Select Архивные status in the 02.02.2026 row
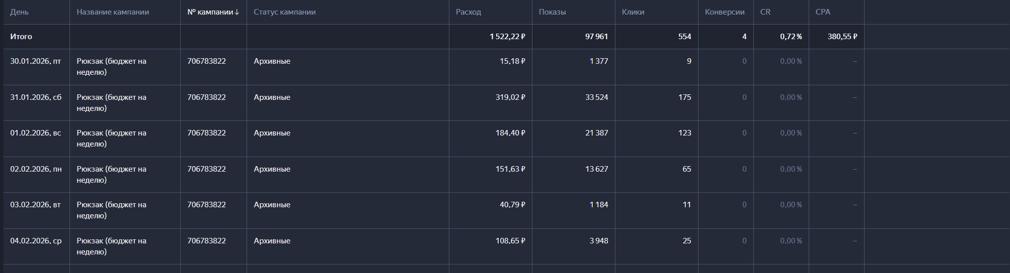Viewport: 1010px width, 273px height. 272,169
